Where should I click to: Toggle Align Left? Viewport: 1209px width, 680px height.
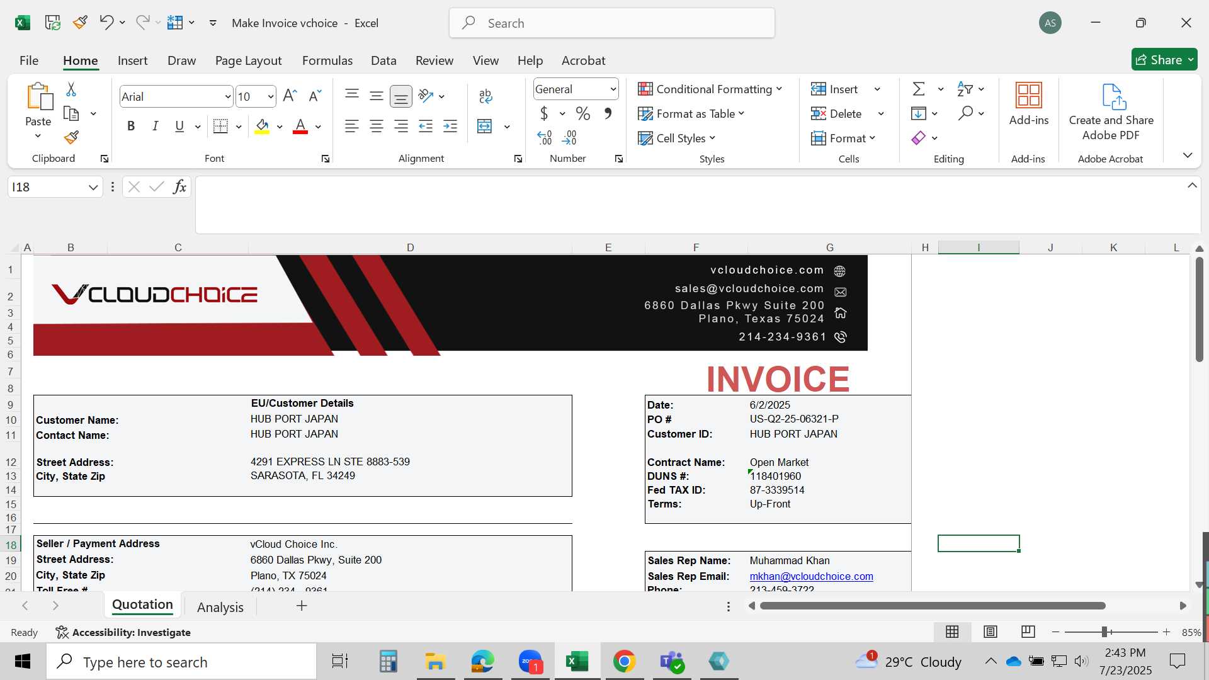tap(352, 126)
